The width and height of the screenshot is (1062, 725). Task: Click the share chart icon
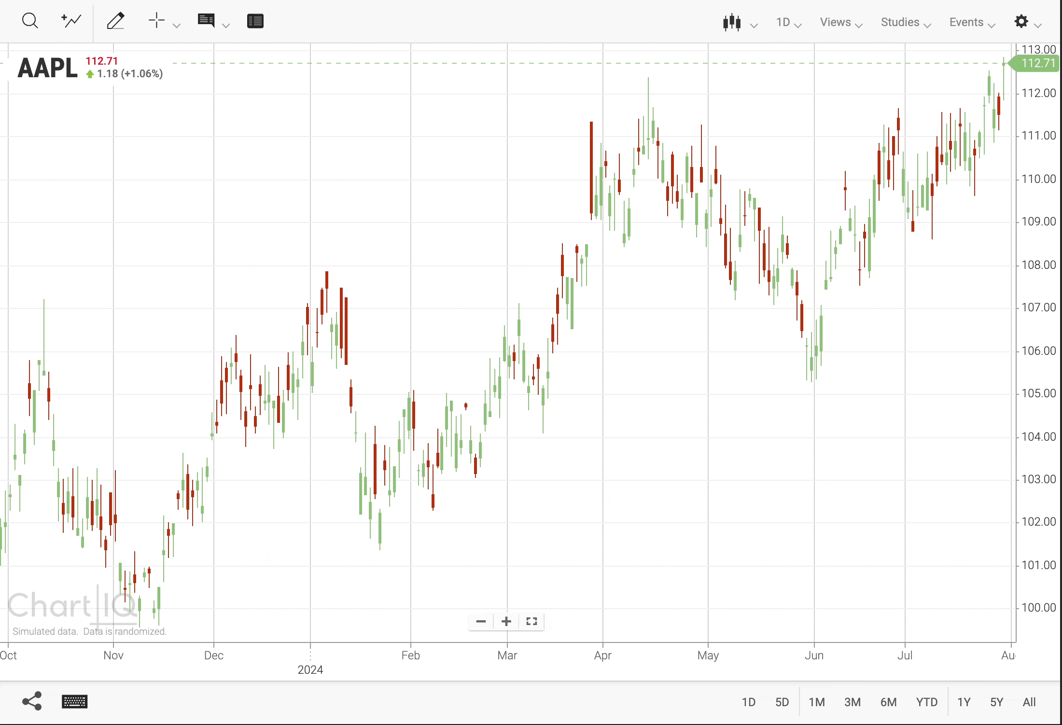tap(32, 701)
